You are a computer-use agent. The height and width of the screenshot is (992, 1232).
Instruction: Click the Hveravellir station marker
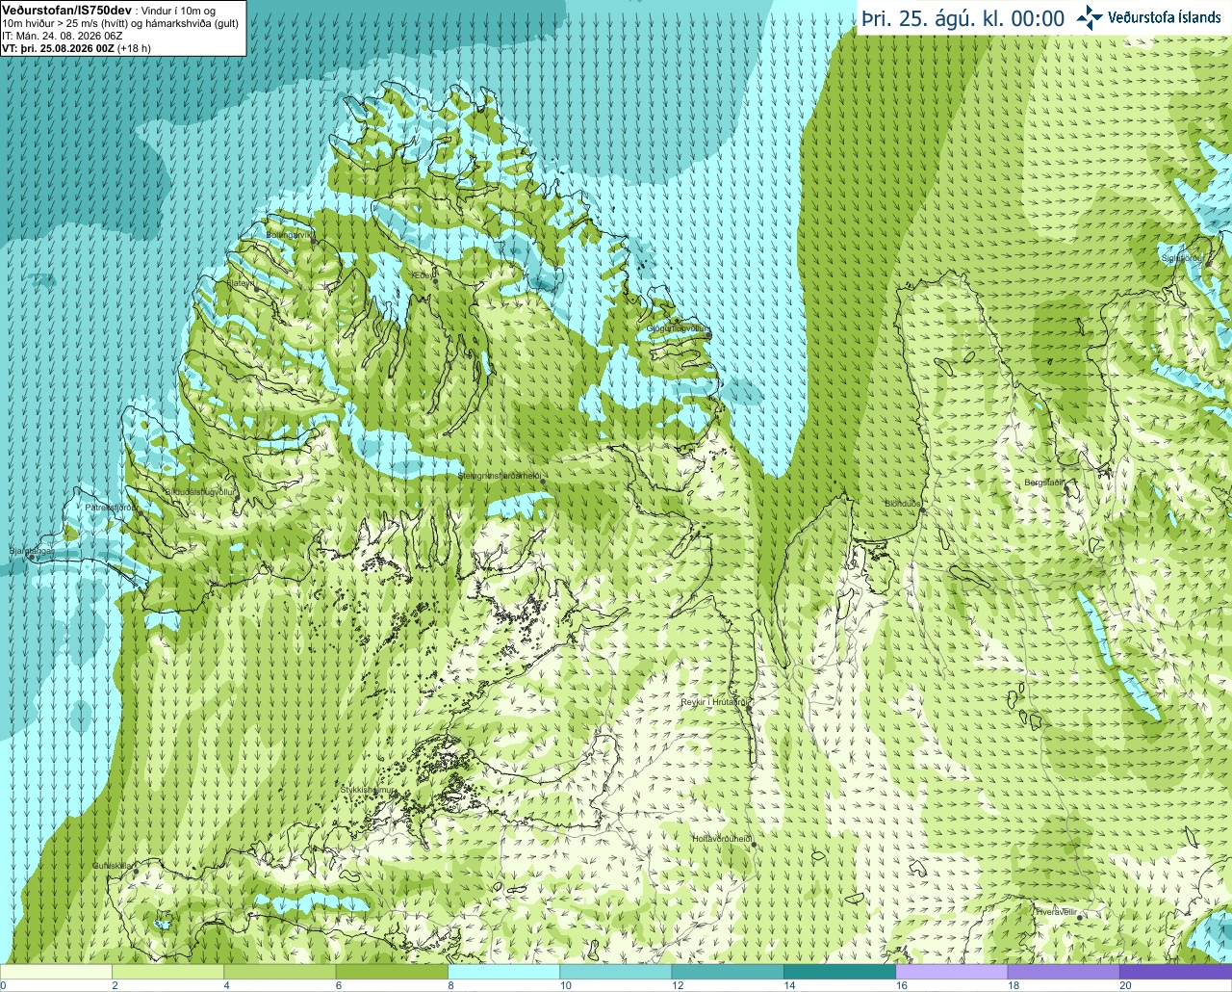(x=1080, y=918)
